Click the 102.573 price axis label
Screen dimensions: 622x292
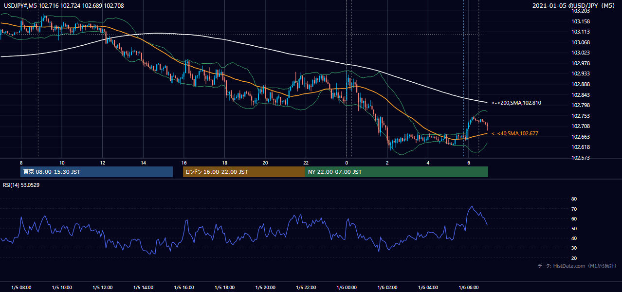point(581,158)
